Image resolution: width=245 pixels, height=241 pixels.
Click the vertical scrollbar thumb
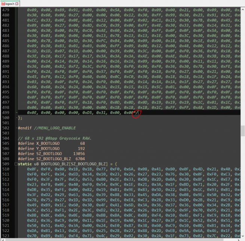pos(242,130)
